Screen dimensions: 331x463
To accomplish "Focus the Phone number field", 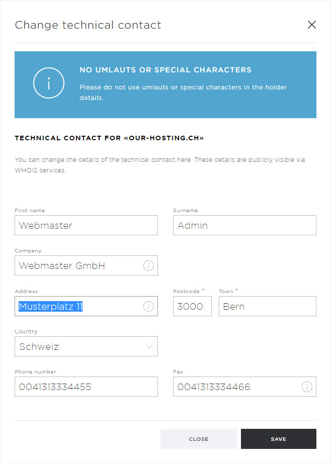I will point(87,387).
